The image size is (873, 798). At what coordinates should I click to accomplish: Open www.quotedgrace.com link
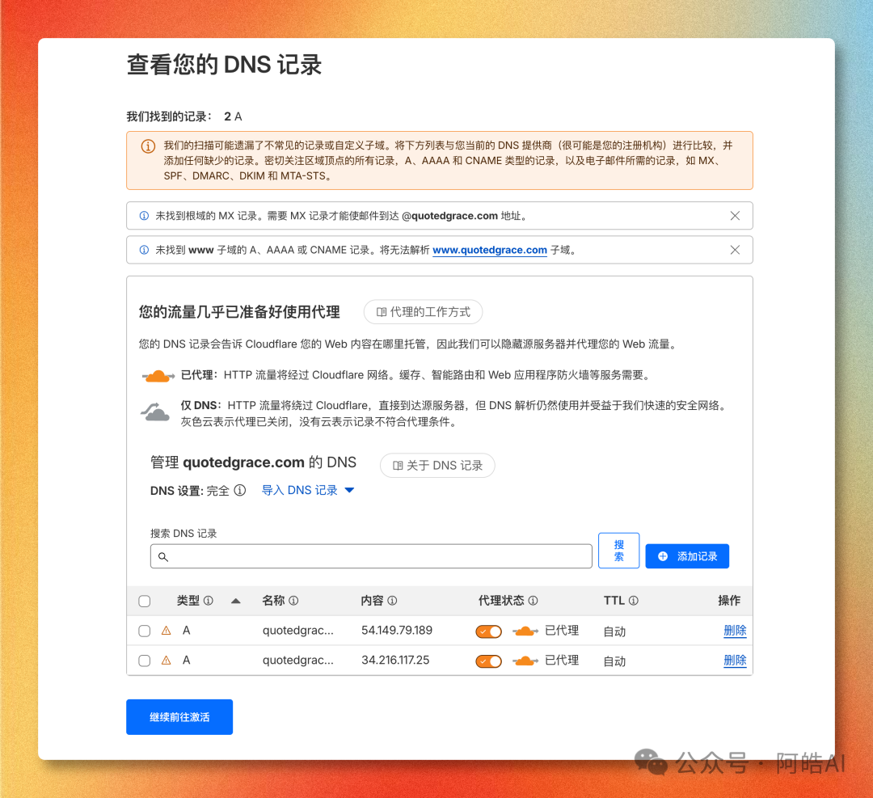pyautogui.click(x=489, y=250)
